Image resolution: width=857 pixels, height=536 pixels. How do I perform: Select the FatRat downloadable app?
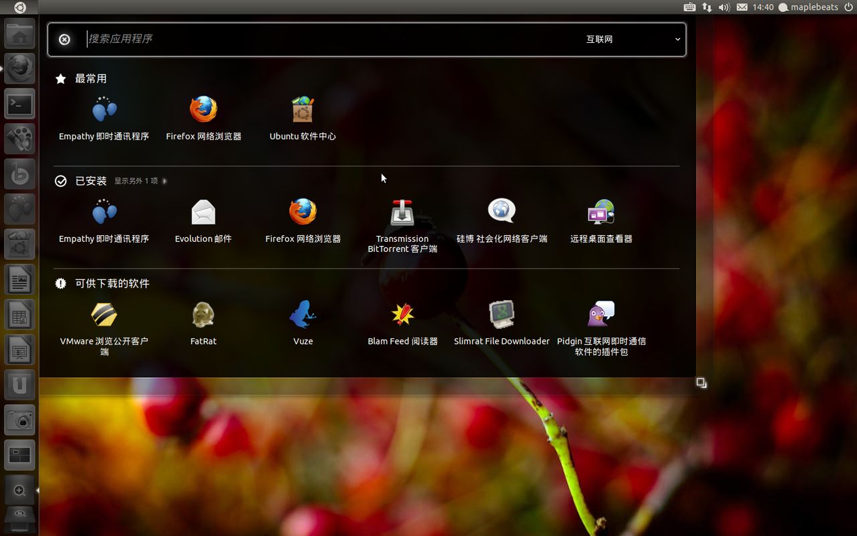204,324
